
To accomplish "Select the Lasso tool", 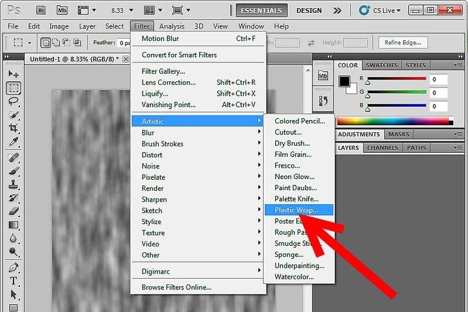I will 14,101.
